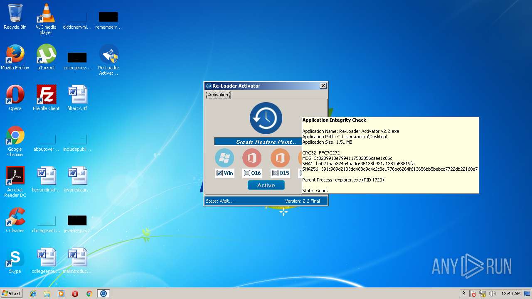The height and width of the screenshot is (299, 532).
Task: Click the SHA256 hash line in tooltip
Action: pyautogui.click(x=390, y=169)
